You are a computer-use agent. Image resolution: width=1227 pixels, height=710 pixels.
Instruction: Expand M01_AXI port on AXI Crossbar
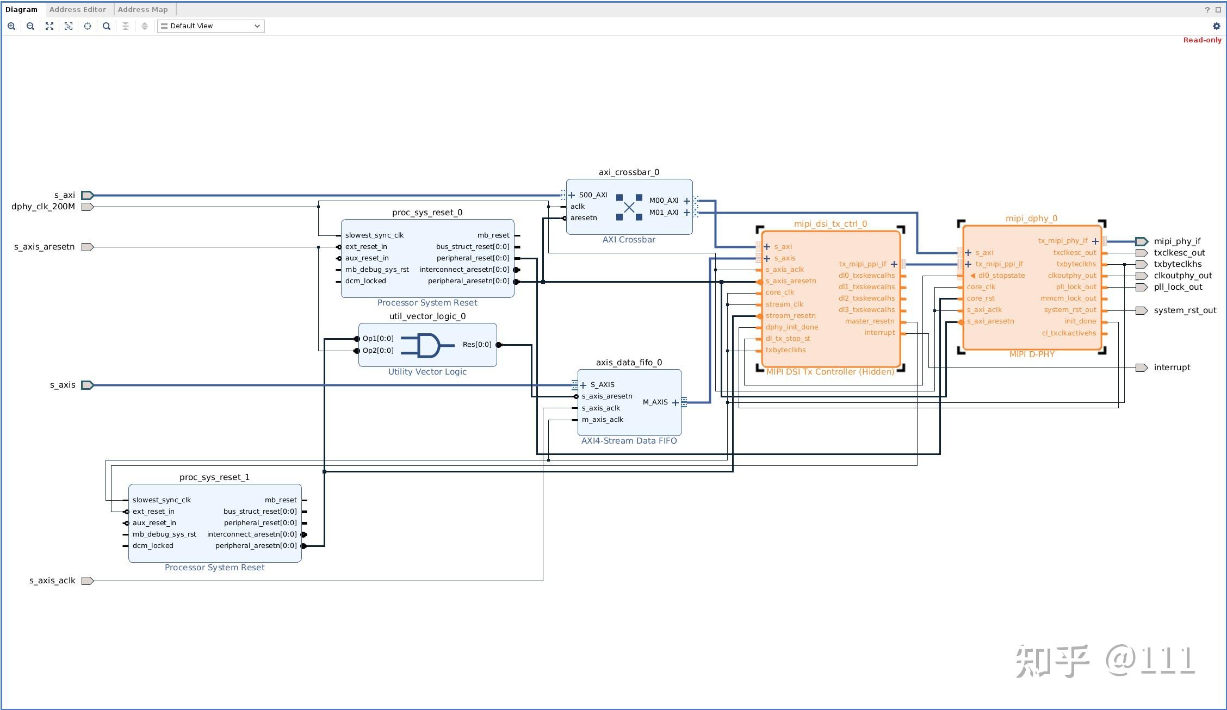pos(687,213)
